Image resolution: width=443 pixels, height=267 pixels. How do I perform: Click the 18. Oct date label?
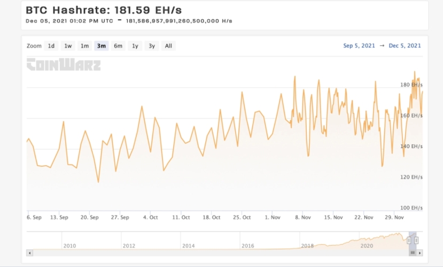(211, 217)
